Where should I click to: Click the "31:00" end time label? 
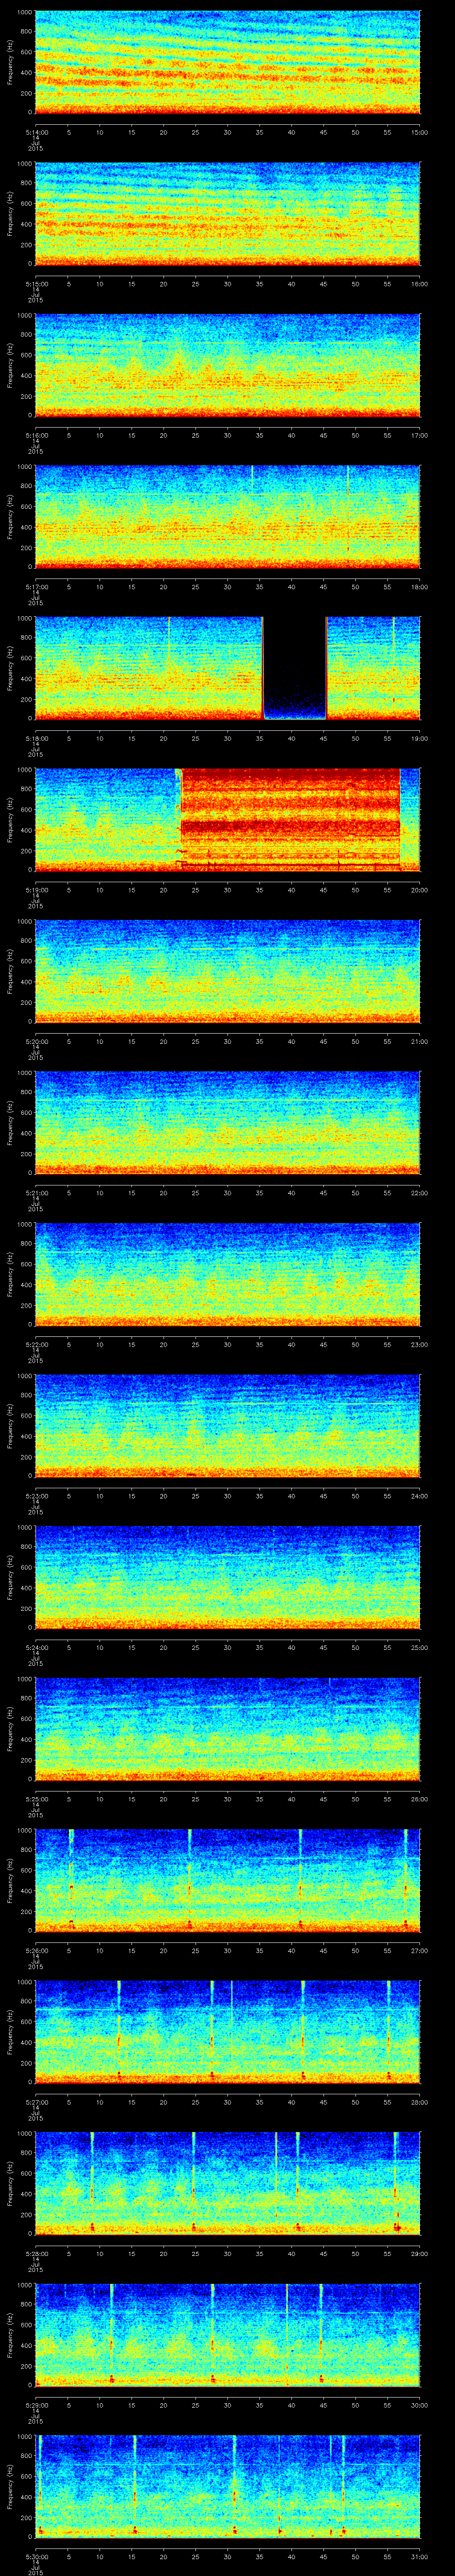420,2556
